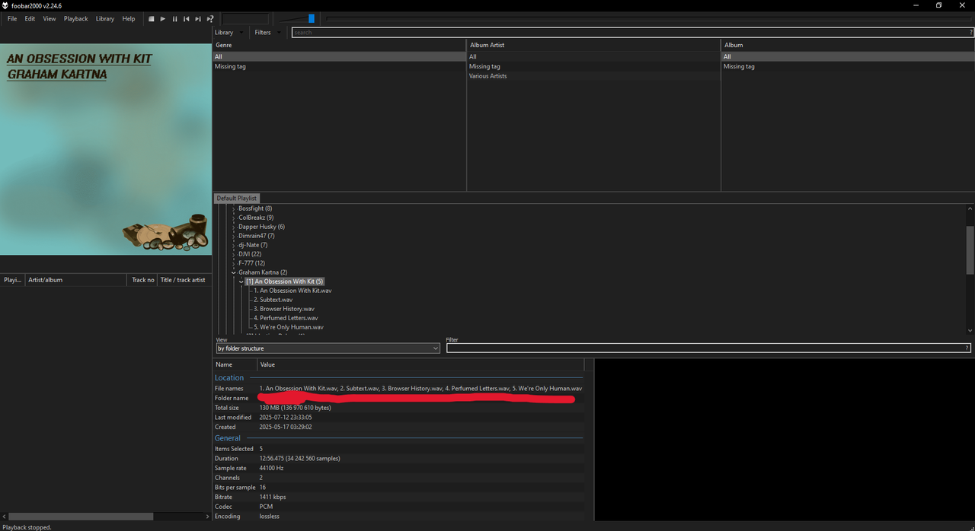Stop playback with the Stop button
The height and width of the screenshot is (531, 975).
point(151,19)
